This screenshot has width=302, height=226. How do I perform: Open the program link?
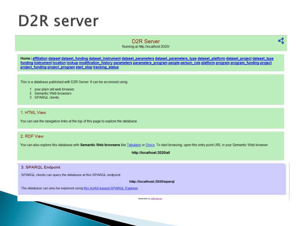click(223, 63)
